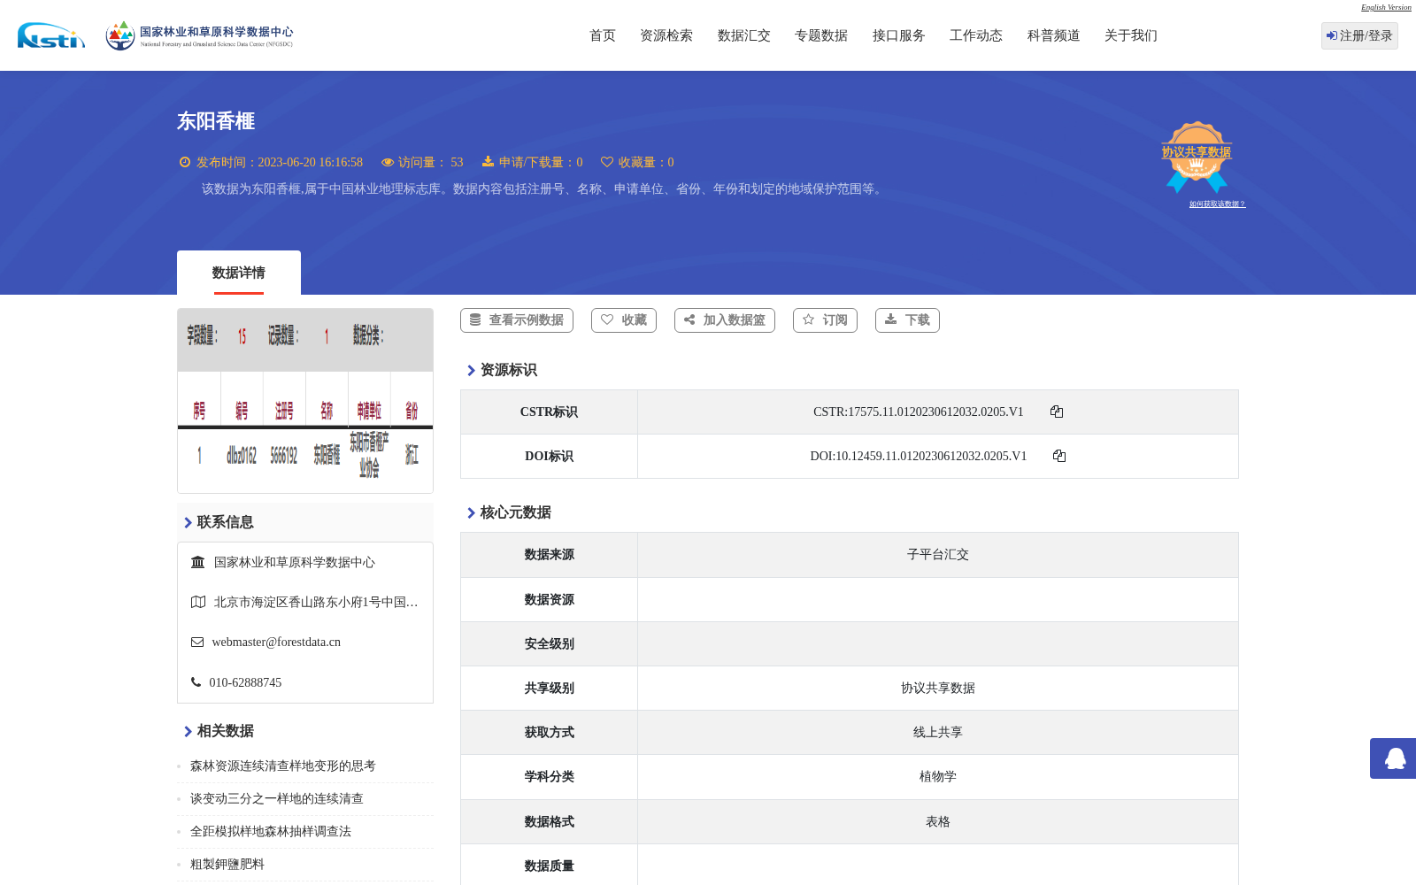
Task: Open 接口服务 menu item
Action: click(x=899, y=35)
